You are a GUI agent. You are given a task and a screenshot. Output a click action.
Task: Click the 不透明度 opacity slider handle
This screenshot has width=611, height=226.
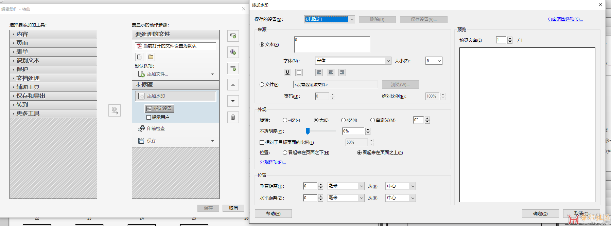pos(308,131)
